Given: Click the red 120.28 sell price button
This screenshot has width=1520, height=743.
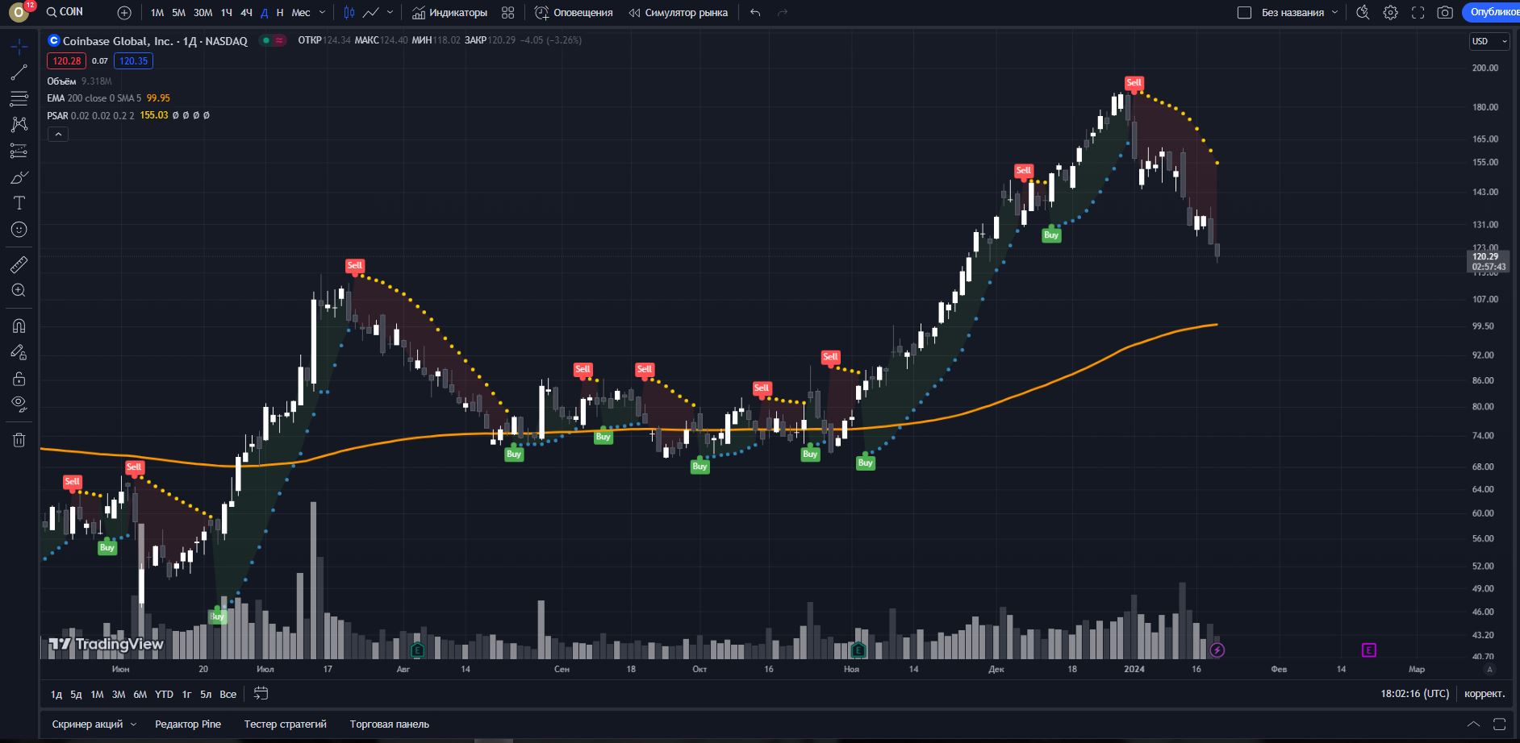Looking at the screenshot, I should (x=67, y=61).
